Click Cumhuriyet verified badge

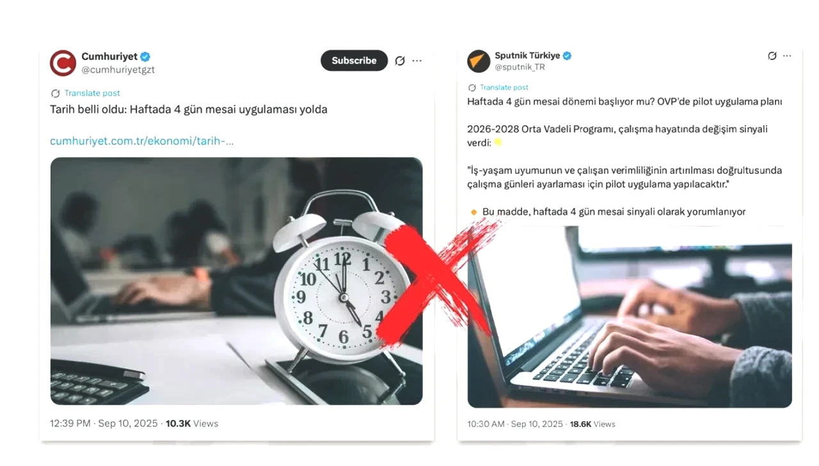point(146,56)
